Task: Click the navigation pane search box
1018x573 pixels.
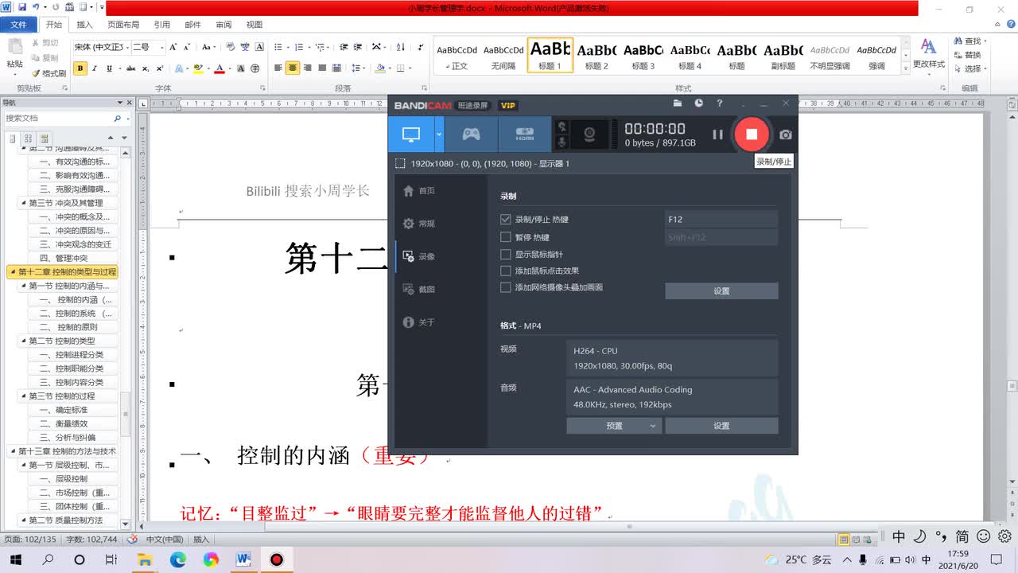Action: 58,118
